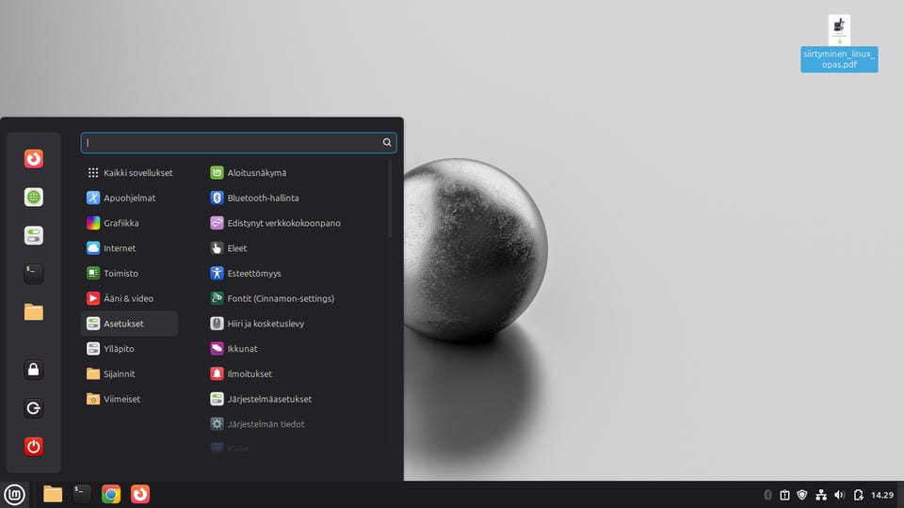Select Kaikki sovellukset category
Screen dimensions: 904x508
130,173
